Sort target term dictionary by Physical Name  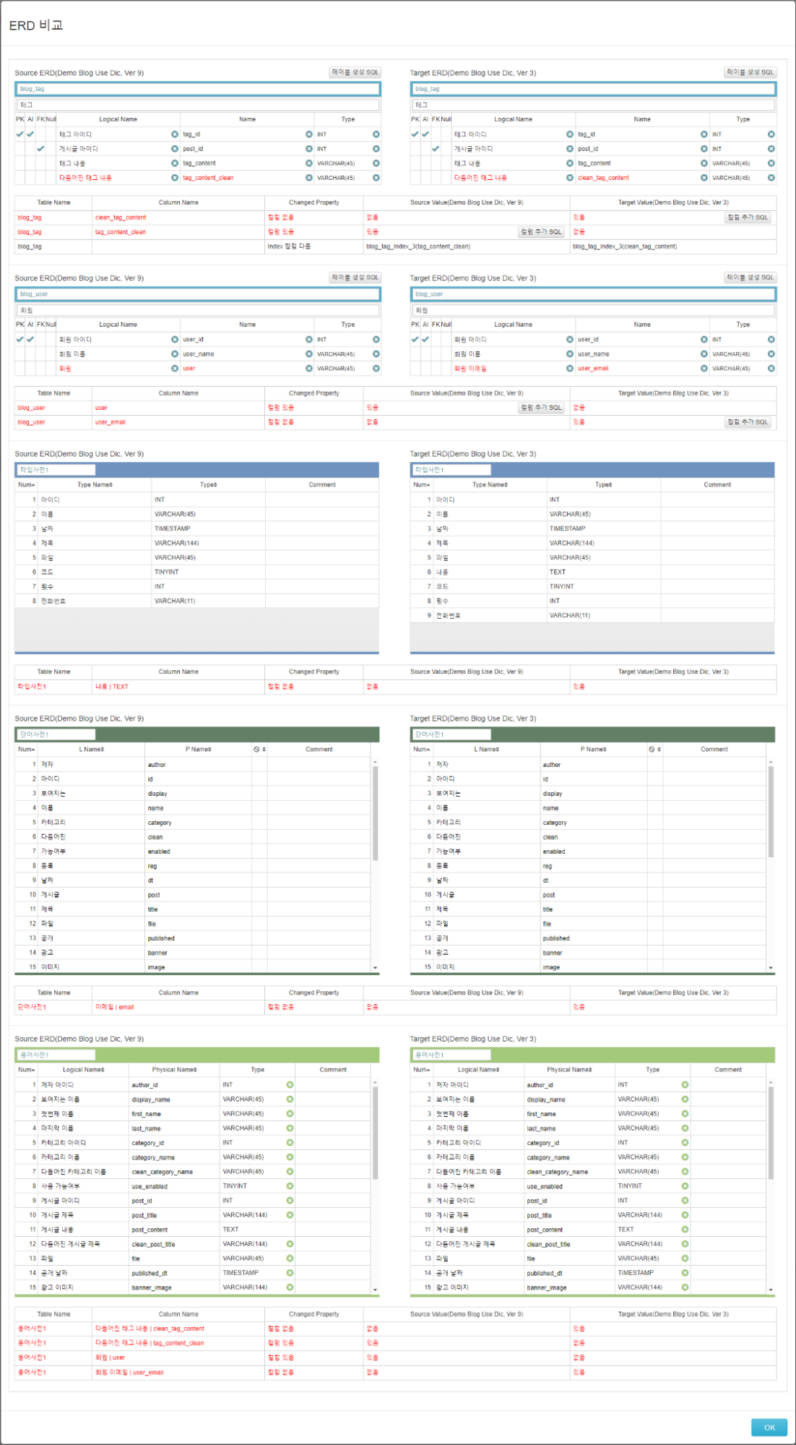(569, 1070)
